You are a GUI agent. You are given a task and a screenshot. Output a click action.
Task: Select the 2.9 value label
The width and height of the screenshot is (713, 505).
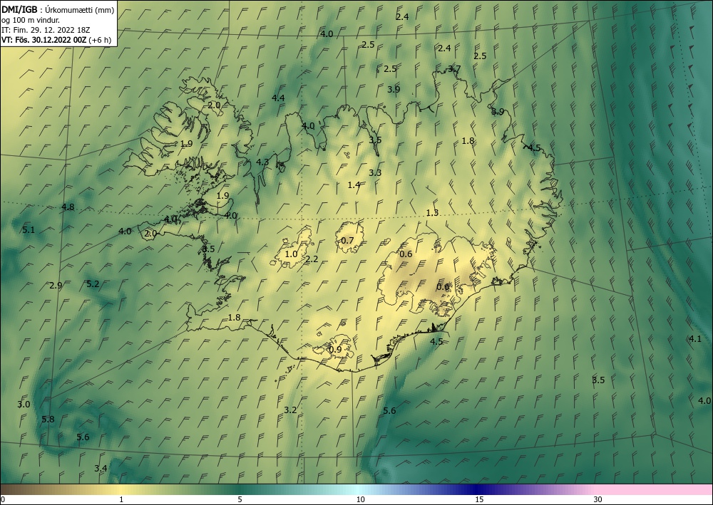click(56, 285)
